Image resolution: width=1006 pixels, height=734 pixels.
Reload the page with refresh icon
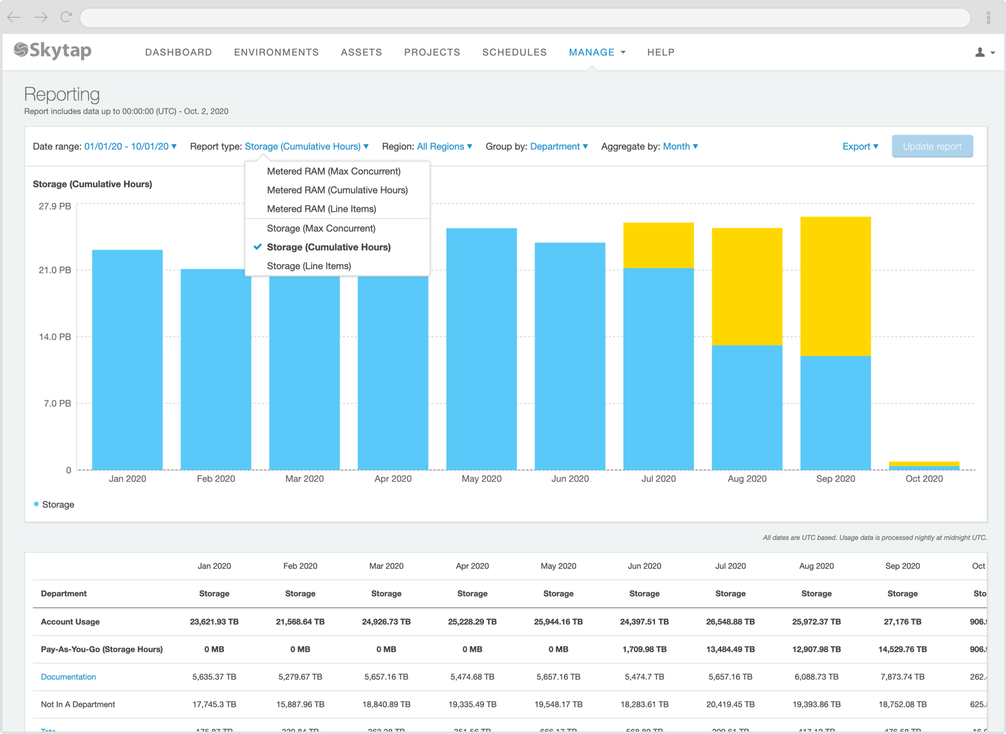[x=66, y=17]
